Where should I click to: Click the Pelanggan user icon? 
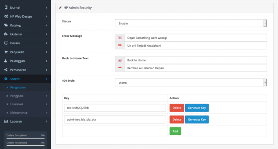pyautogui.click(x=5, y=61)
